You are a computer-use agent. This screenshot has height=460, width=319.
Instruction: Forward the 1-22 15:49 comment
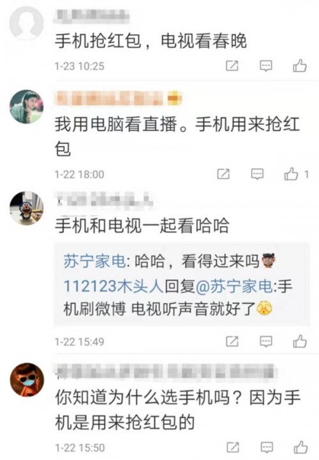[x=232, y=341]
